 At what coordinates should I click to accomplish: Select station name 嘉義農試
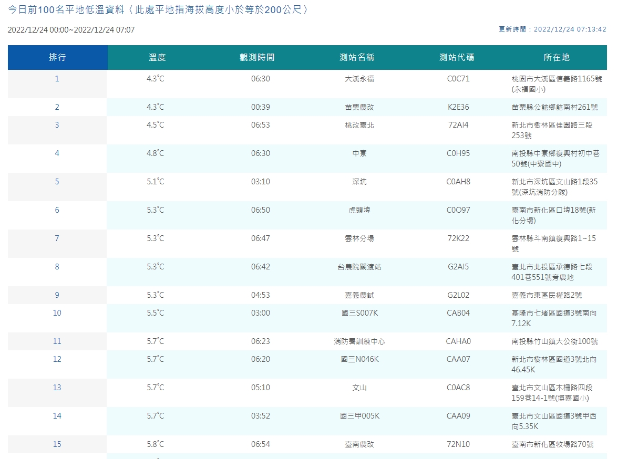point(359,295)
